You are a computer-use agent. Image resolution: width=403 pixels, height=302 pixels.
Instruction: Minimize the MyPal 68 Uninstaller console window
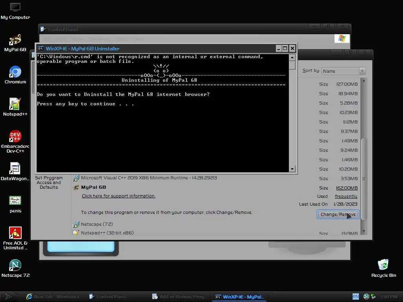click(x=279, y=48)
